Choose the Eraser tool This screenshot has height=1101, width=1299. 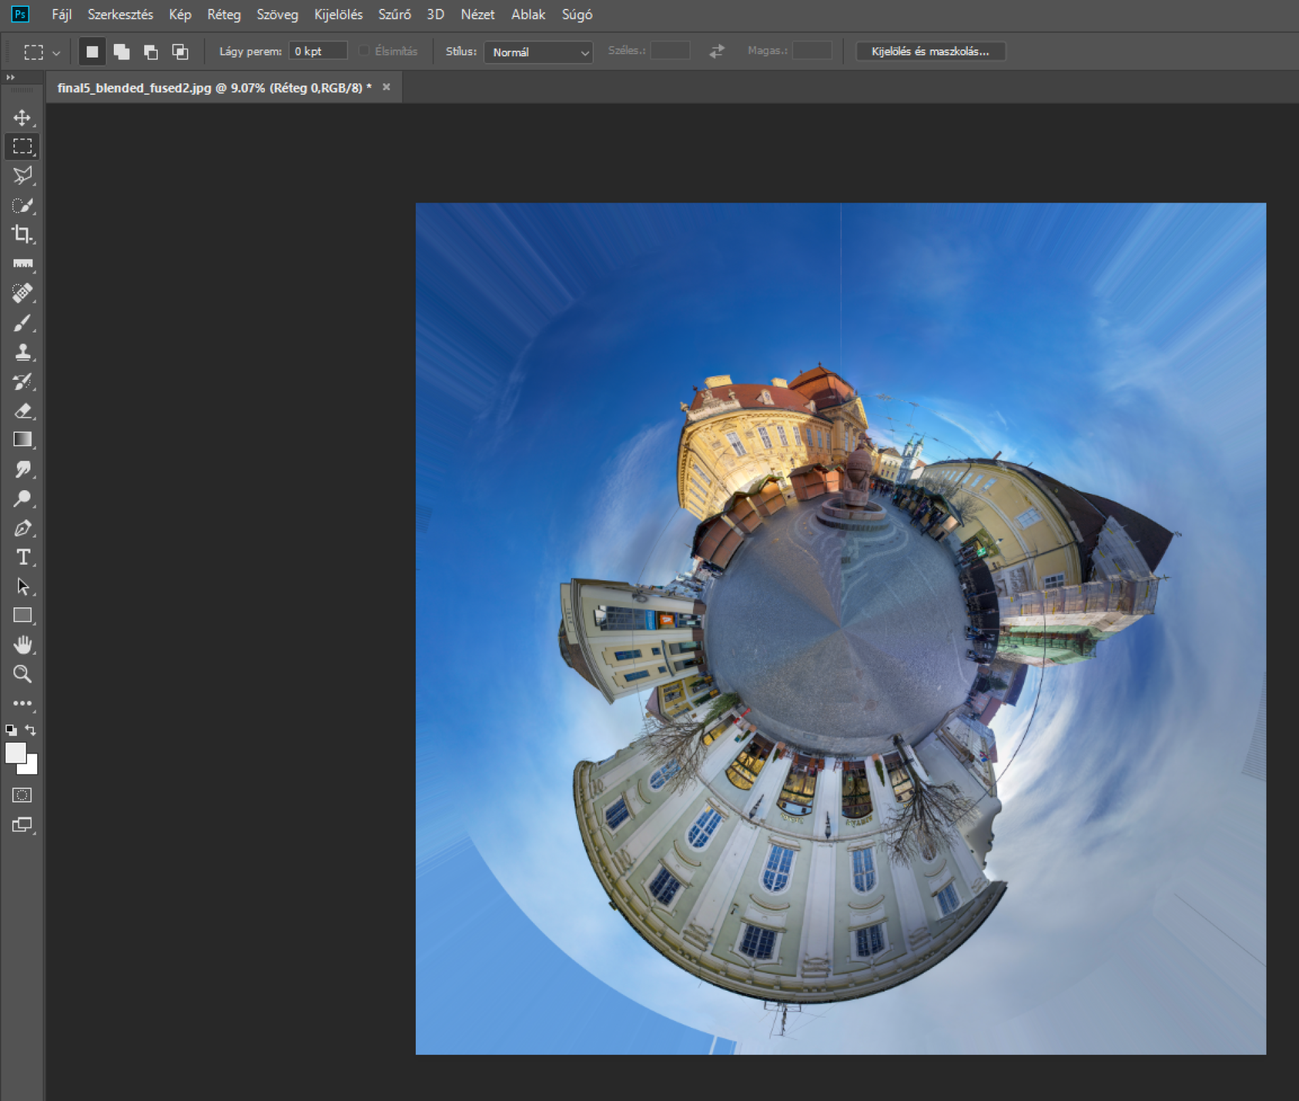[x=22, y=411]
